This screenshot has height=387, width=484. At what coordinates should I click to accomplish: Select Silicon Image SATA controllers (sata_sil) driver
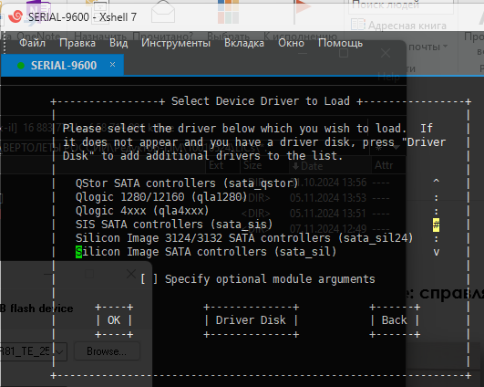tap(206, 252)
